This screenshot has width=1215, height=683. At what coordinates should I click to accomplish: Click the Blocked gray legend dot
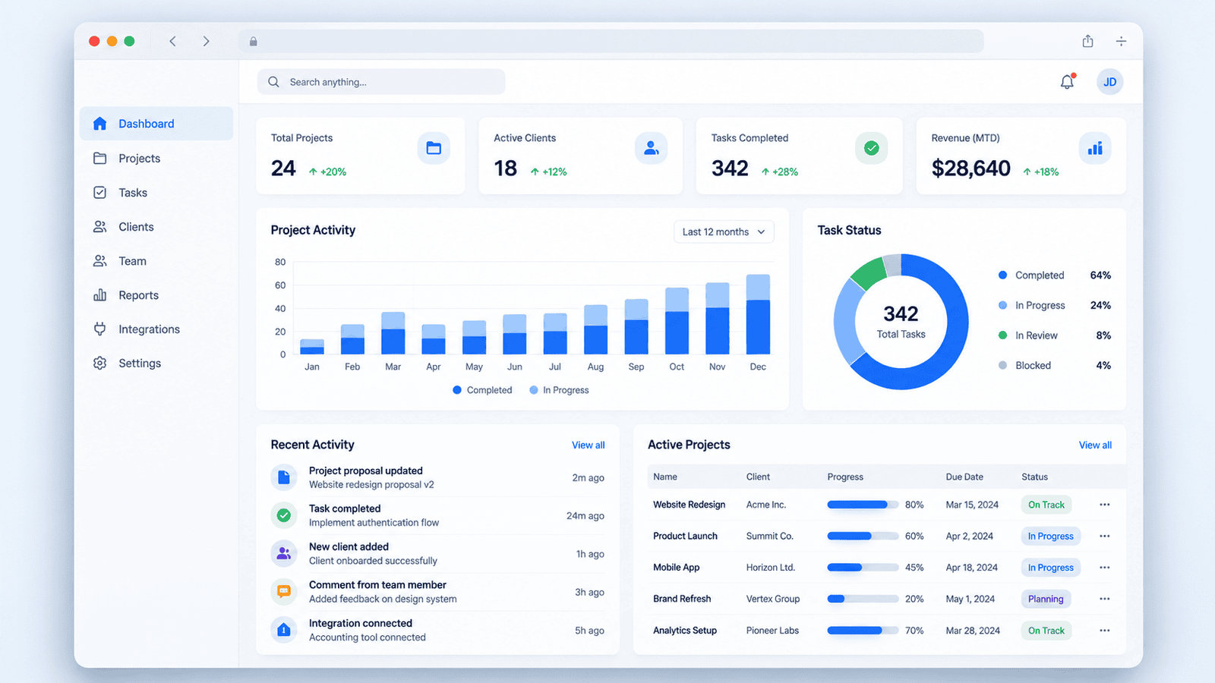pos(1002,366)
